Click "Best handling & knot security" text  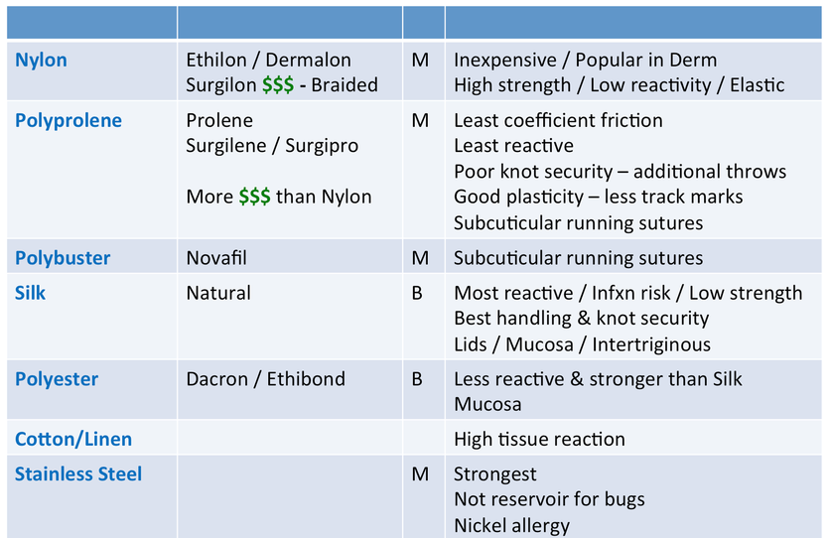click(x=581, y=319)
